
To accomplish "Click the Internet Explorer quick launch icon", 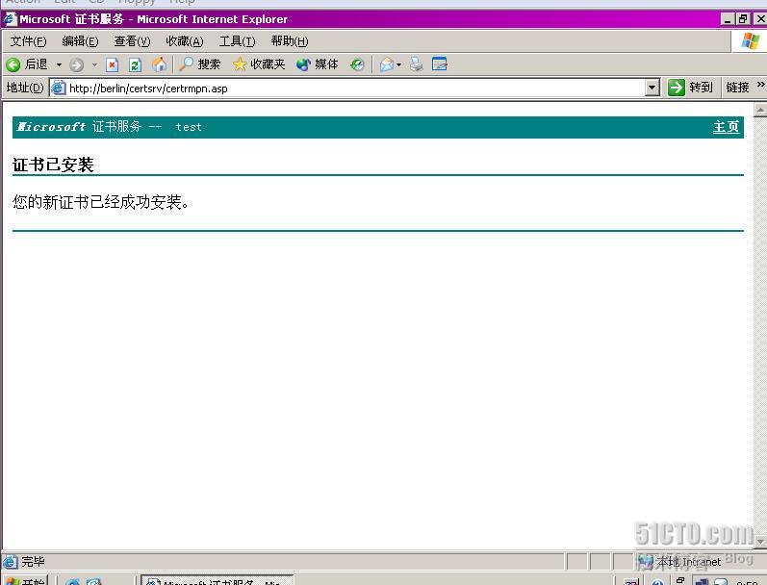I will [73, 581].
